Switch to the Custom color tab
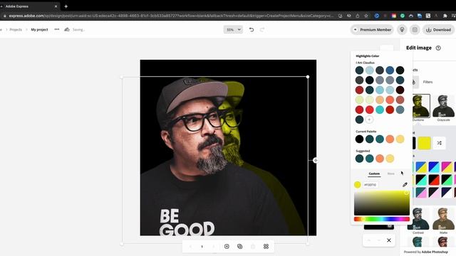This screenshot has height=256, width=456. tap(374, 174)
